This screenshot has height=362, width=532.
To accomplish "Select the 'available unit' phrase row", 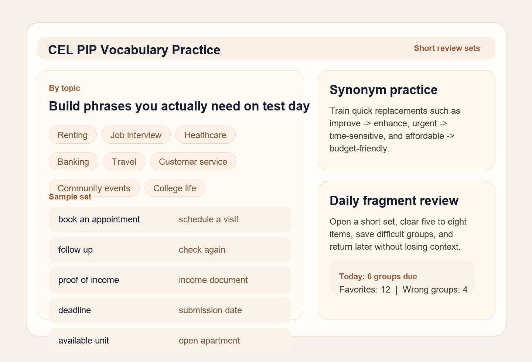I will point(170,341).
